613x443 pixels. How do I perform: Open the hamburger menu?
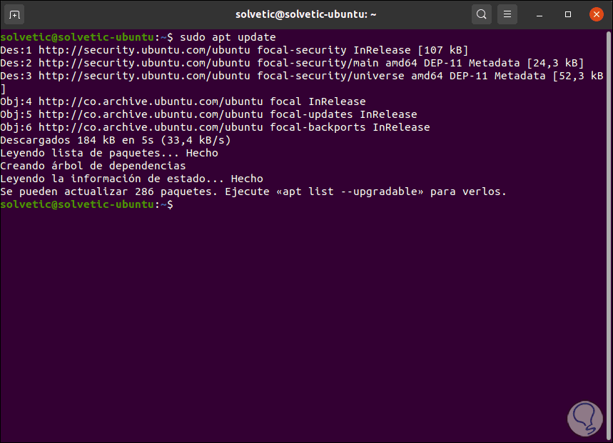tap(507, 14)
